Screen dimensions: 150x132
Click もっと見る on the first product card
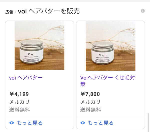pyautogui.click(x=30, y=123)
